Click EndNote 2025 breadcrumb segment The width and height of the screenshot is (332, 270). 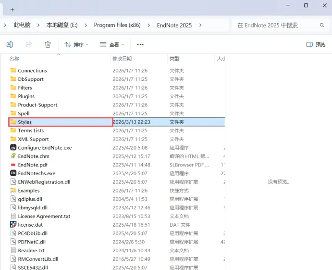click(x=174, y=25)
